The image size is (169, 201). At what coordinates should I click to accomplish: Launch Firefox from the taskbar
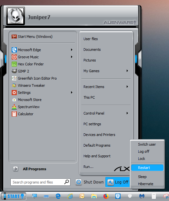coord(106,196)
